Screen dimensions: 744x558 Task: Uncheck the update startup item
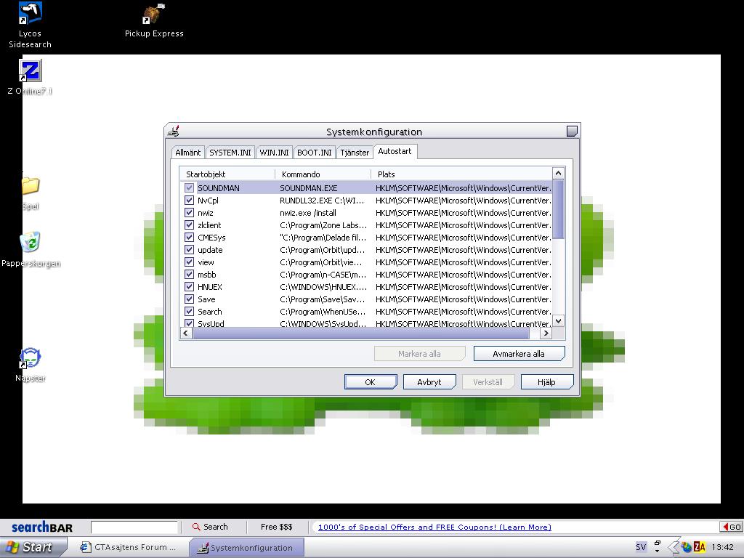(x=190, y=250)
